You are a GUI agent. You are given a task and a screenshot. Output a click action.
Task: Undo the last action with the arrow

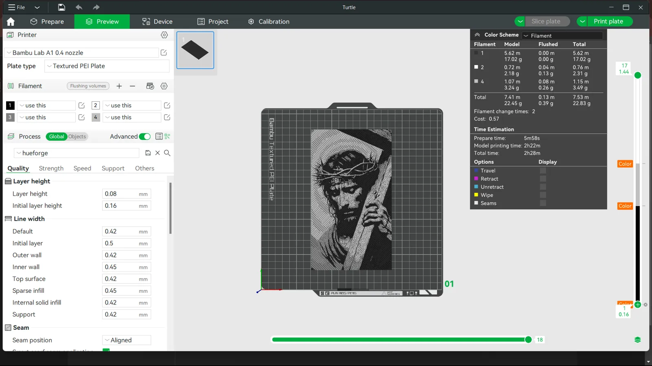[x=79, y=7]
